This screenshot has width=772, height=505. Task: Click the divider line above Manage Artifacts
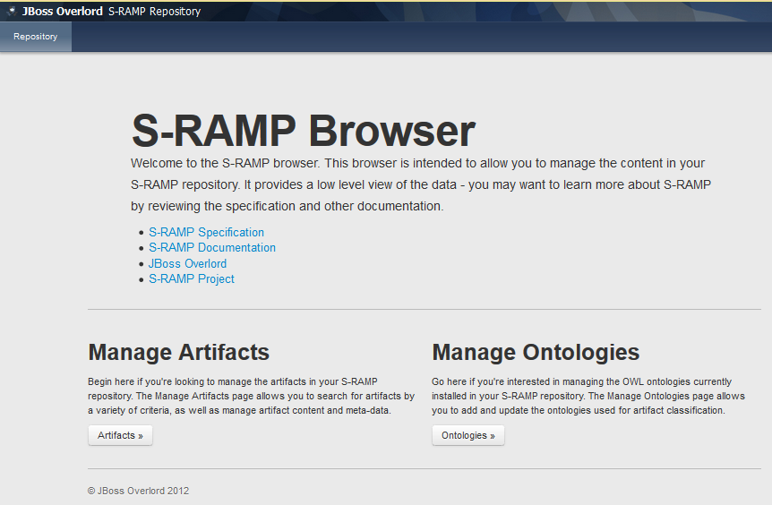pos(424,310)
